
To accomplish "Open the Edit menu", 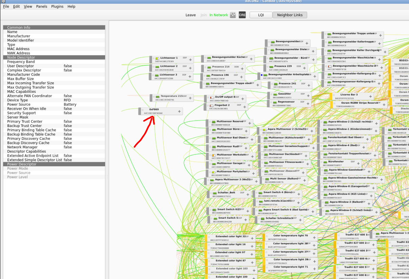I will (x=16, y=6).
